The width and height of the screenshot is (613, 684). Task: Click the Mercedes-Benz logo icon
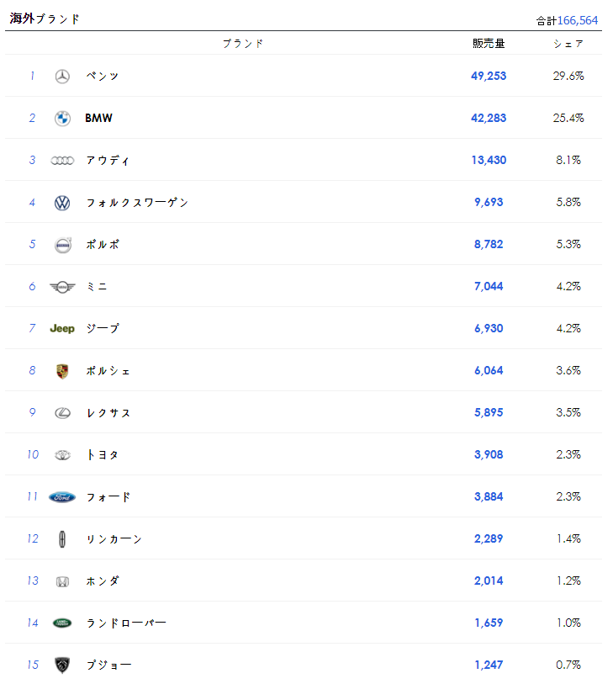click(62, 77)
